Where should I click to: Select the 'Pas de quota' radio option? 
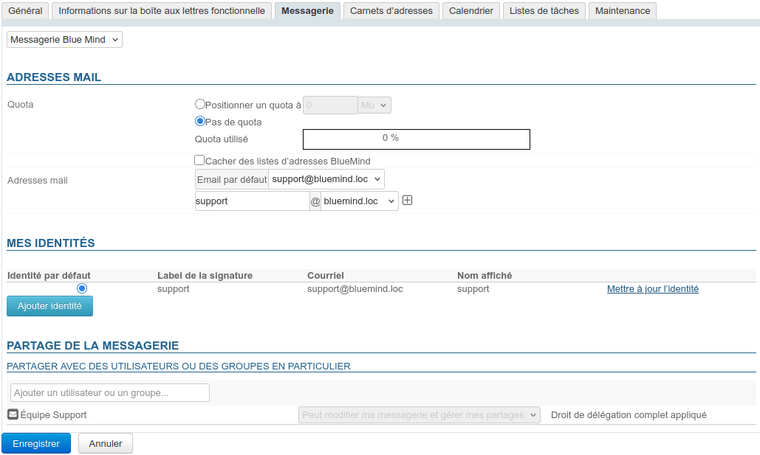(x=199, y=122)
